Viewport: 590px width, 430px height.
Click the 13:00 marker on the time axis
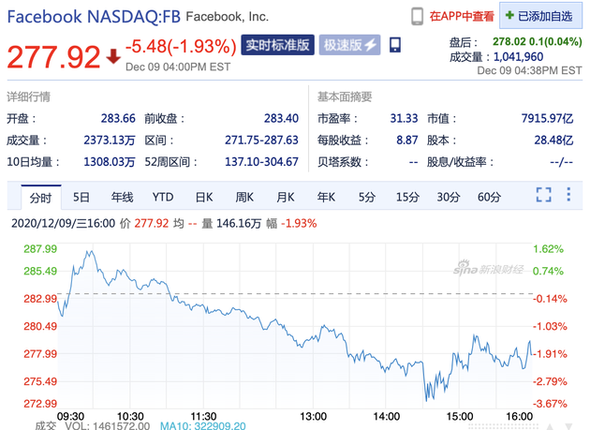click(x=313, y=415)
